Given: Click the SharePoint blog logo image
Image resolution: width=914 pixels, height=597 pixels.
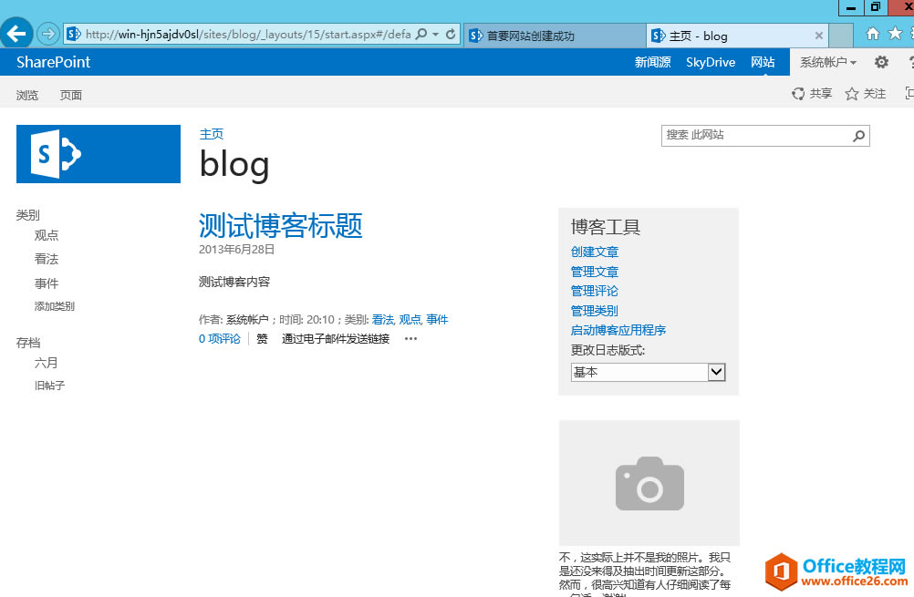Looking at the screenshot, I should [98, 154].
